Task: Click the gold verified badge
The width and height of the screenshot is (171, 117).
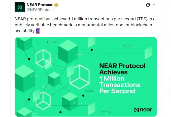Action: pyautogui.click(x=56, y=5)
